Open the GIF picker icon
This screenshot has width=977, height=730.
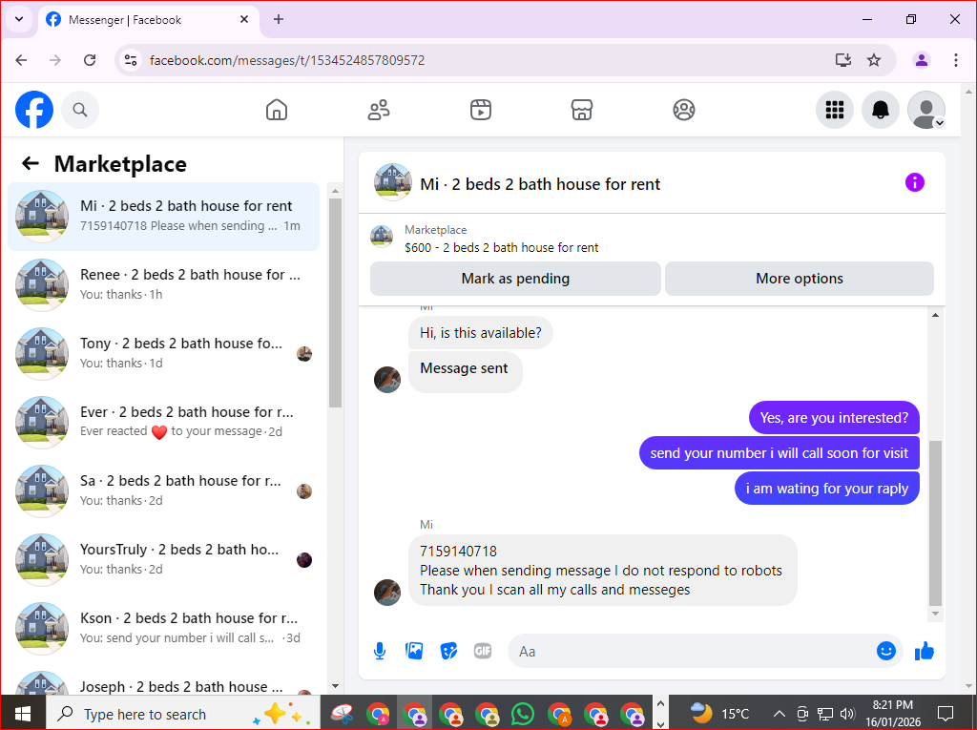coord(483,651)
